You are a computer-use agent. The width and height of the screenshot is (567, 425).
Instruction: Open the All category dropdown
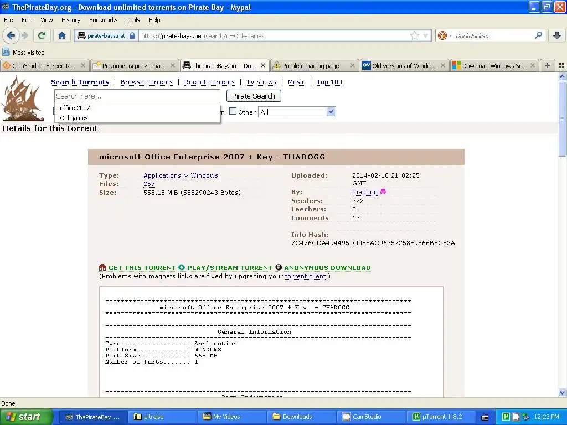point(297,112)
